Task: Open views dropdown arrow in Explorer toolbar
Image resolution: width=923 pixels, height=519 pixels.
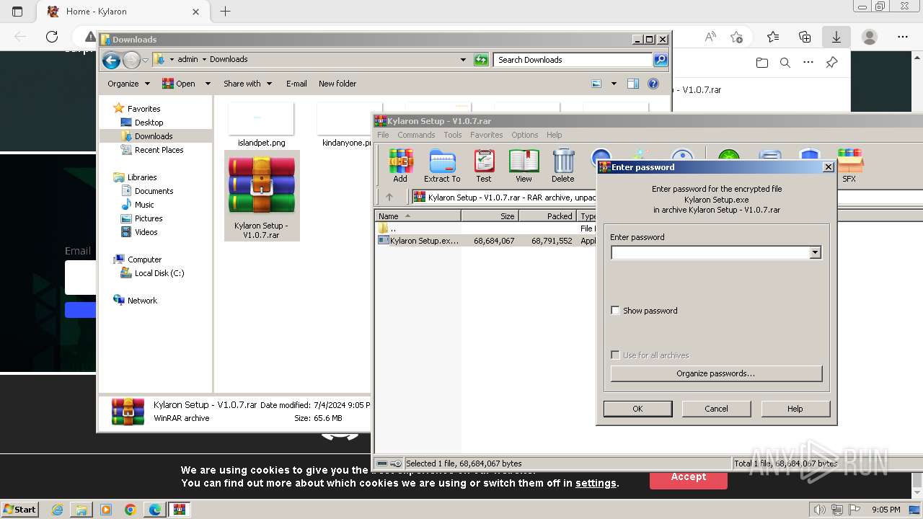Action: tap(614, 84)
